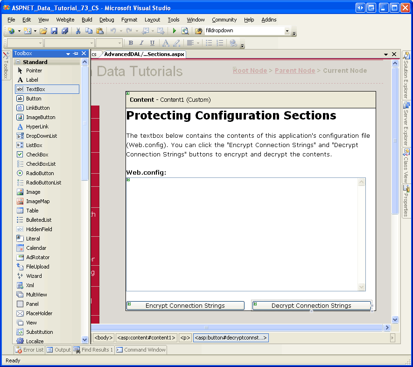The height and width of the screenshot is (367, 413).
Task: Collapse the Standard section in Toolbox
Action: (x=18, y=62)
